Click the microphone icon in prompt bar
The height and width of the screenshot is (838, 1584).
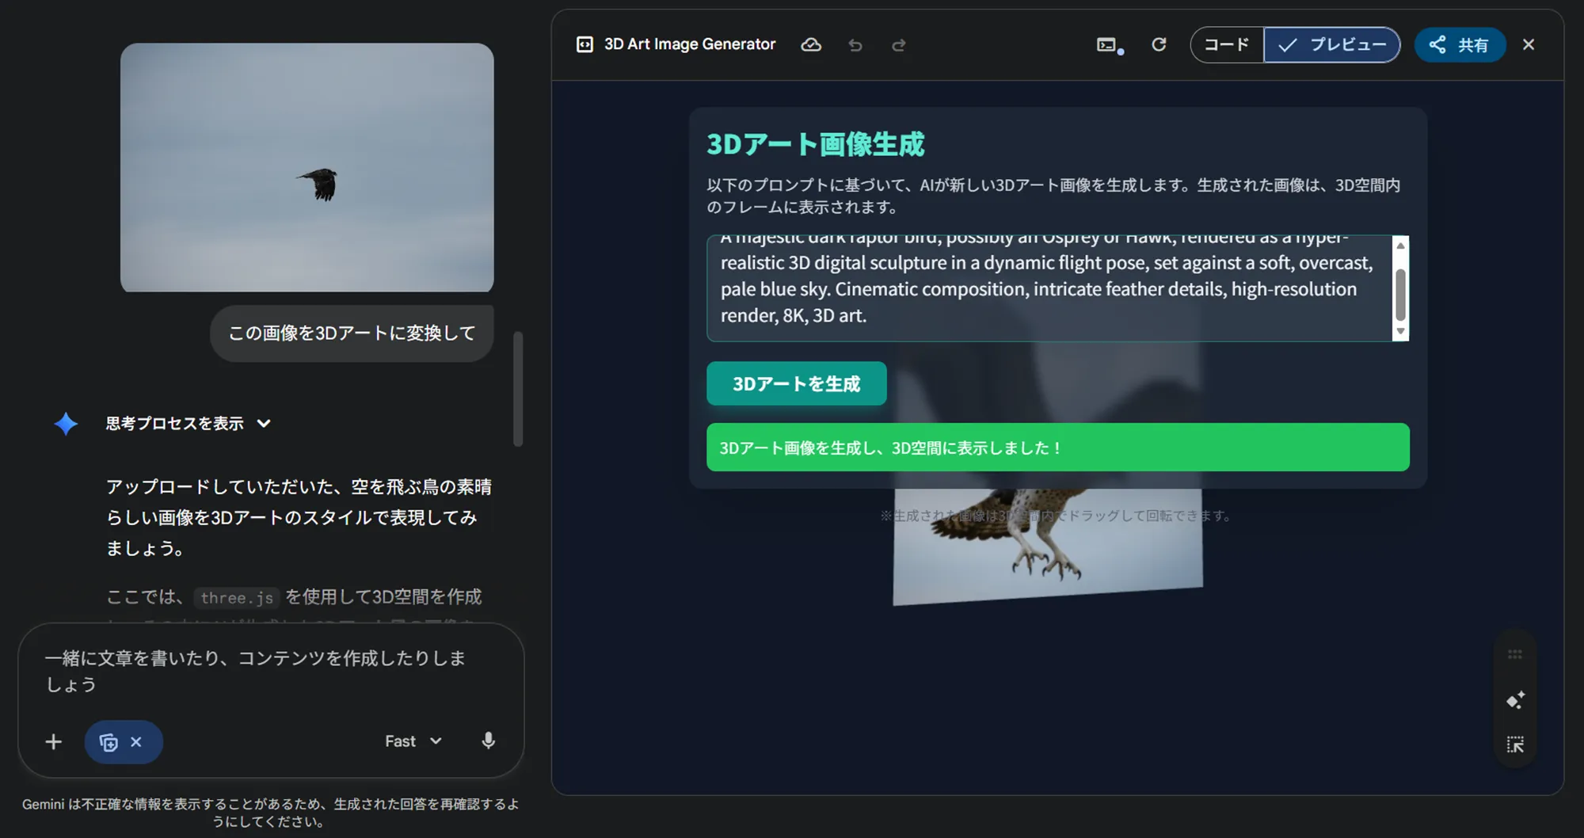coord(487,741)
